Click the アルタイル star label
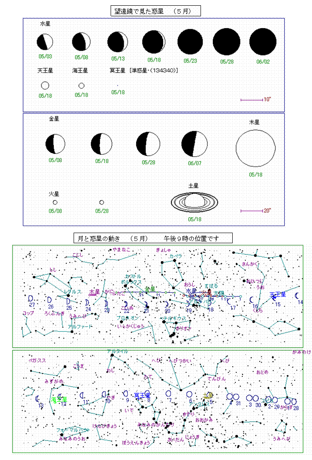The height and width of the screenshot is (460, 312). click(x=117, y=351)
